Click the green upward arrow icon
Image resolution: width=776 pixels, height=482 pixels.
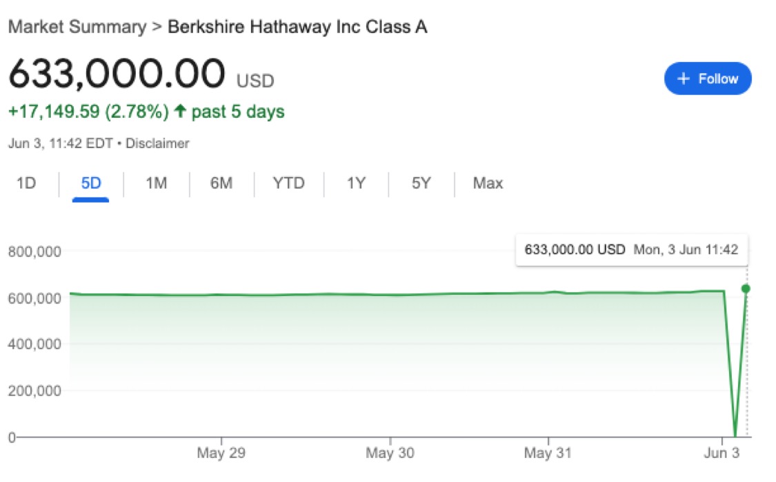tap(181, 112)
